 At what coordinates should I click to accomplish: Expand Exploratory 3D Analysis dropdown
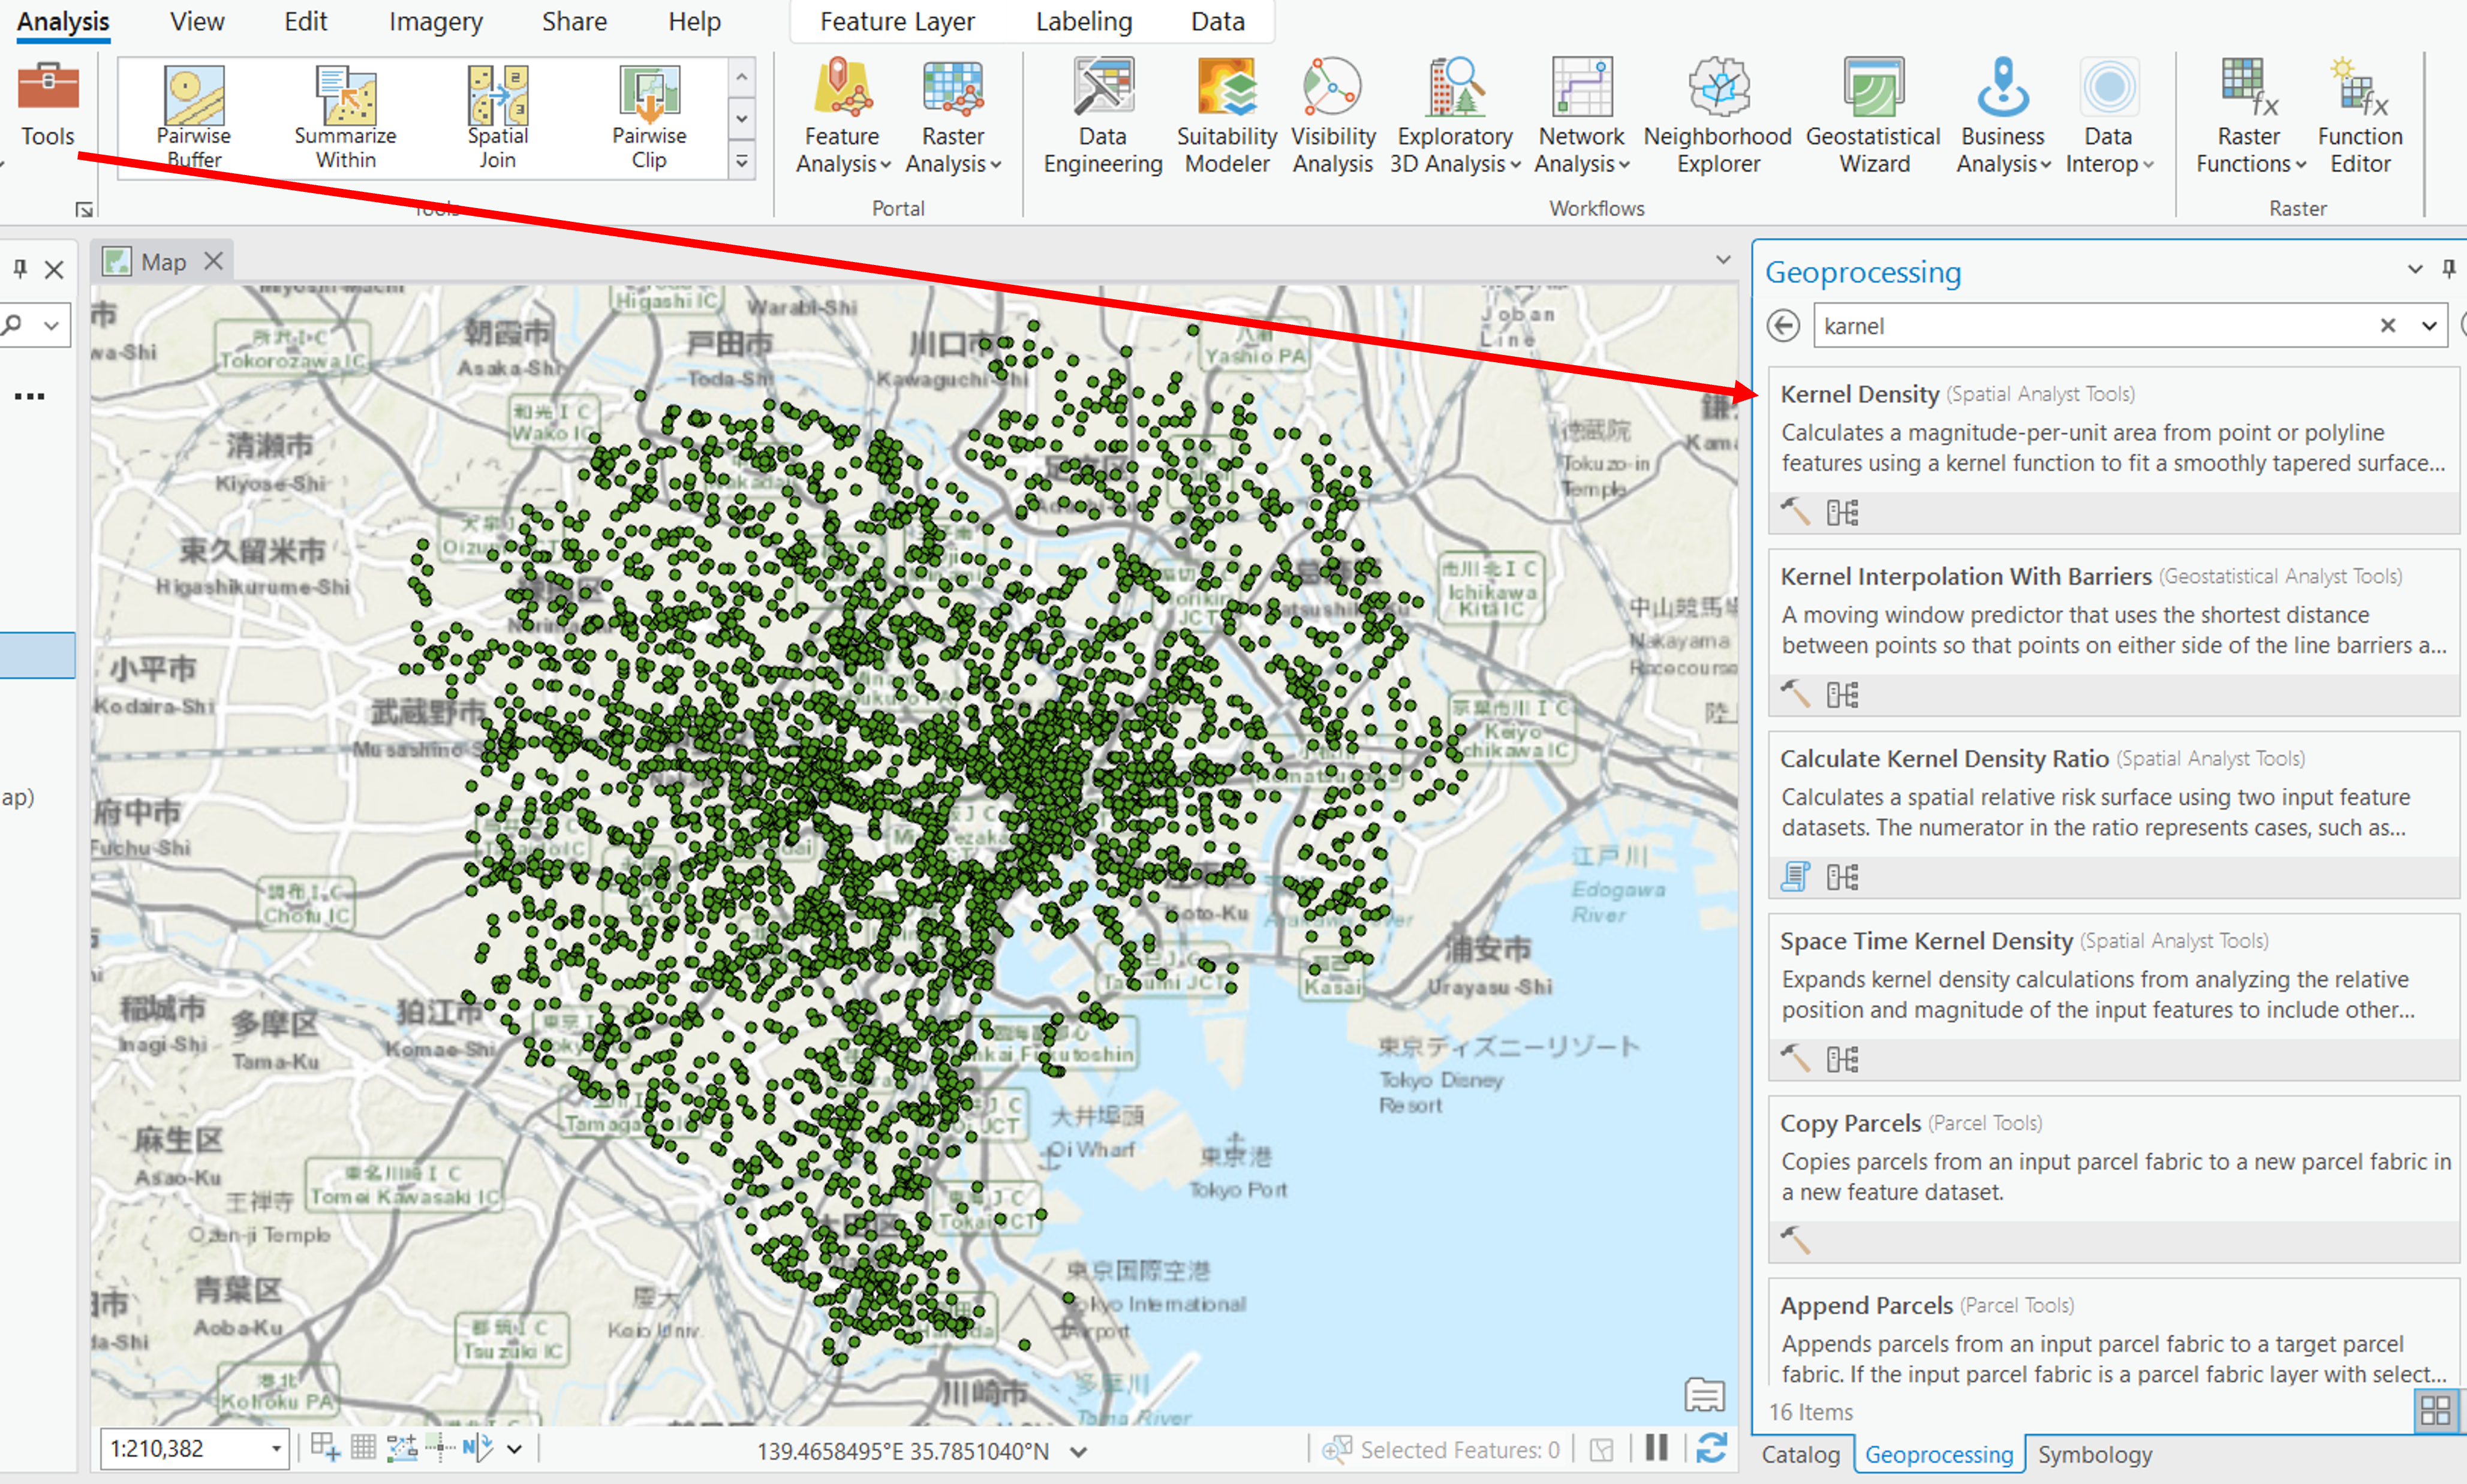point(1515,165)
